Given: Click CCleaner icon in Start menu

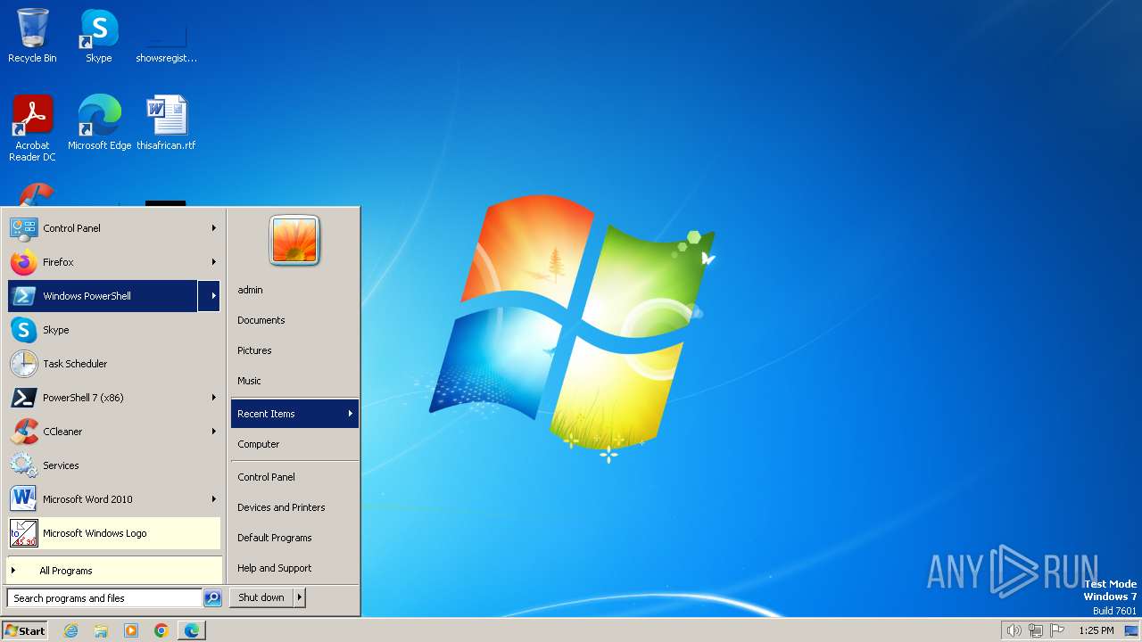Looking at the screenshot, I should coord(24,432).
